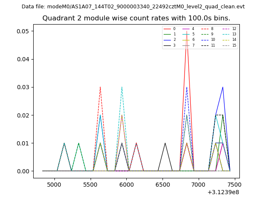Click the 0.05 y-axis tick label
This screenshot has width=266, height=200.
pos(23,31)
